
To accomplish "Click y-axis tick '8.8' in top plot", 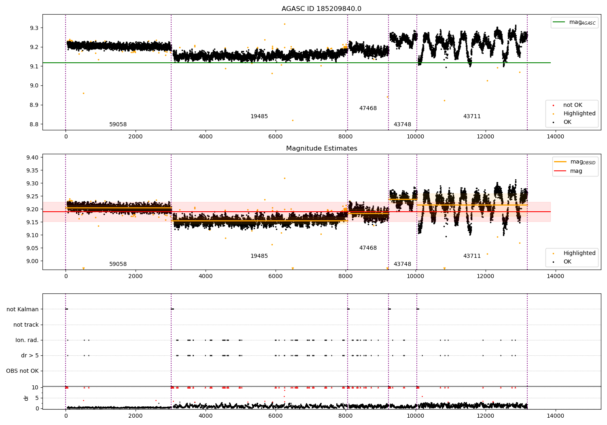I will (34, 124).
